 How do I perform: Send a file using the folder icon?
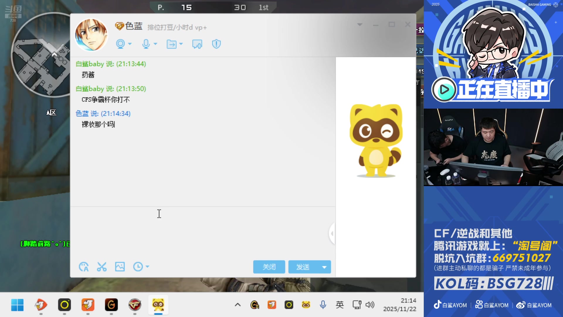(172, 44)
